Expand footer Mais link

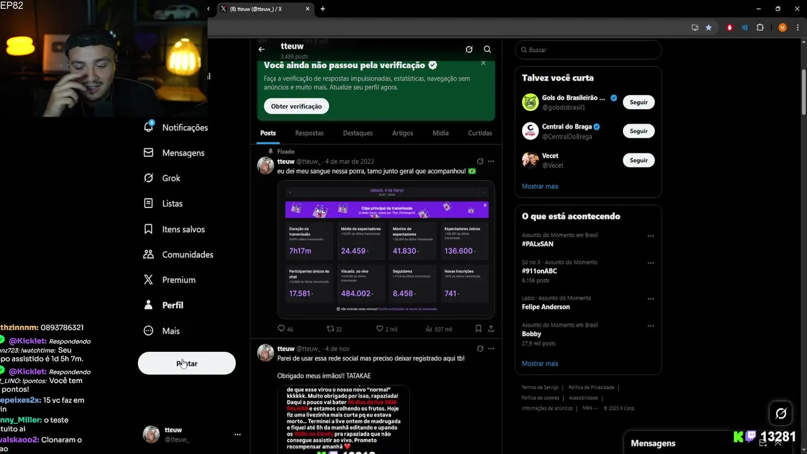(x=589, y=408)
